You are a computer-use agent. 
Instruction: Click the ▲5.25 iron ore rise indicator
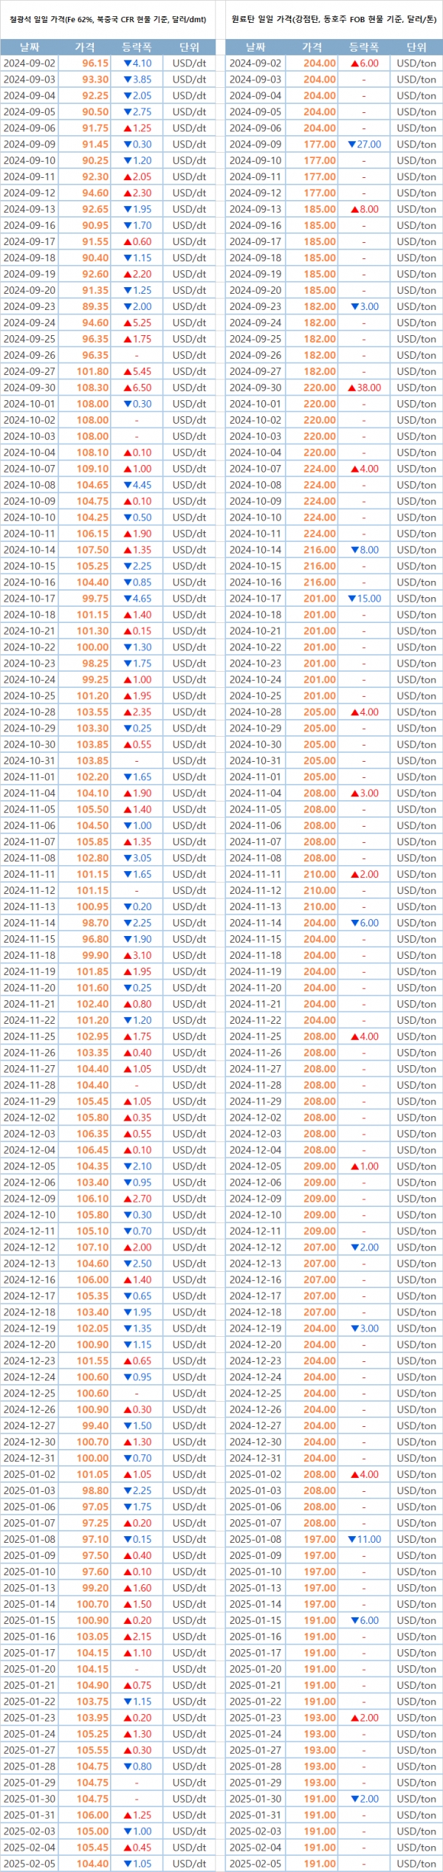[x=137, y=323]
